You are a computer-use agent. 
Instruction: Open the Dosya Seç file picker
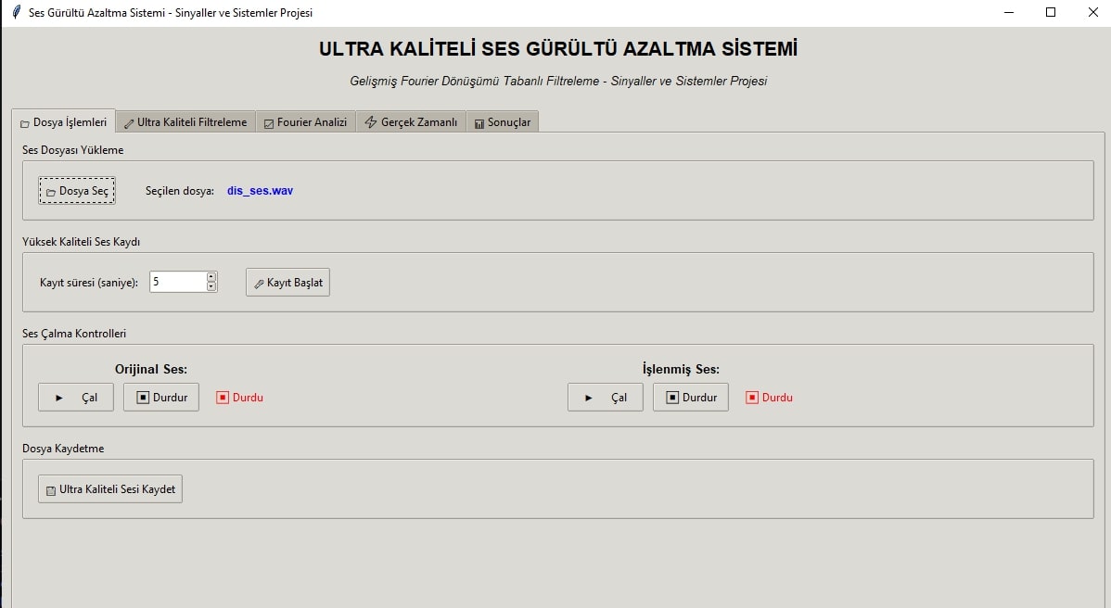pos(77,191)
